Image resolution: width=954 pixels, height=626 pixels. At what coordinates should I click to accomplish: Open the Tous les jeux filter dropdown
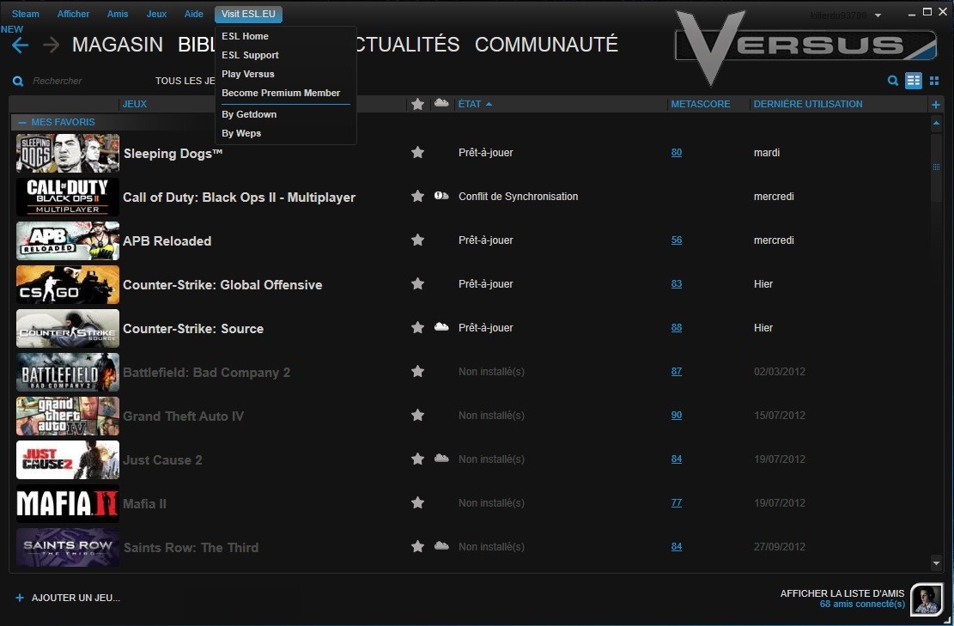(x=185, y=81)
